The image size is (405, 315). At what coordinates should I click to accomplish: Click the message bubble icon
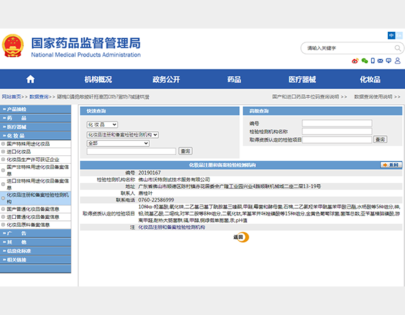[x=388, y=61]
